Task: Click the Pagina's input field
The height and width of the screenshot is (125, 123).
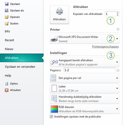Action: [x=89, y=70]
